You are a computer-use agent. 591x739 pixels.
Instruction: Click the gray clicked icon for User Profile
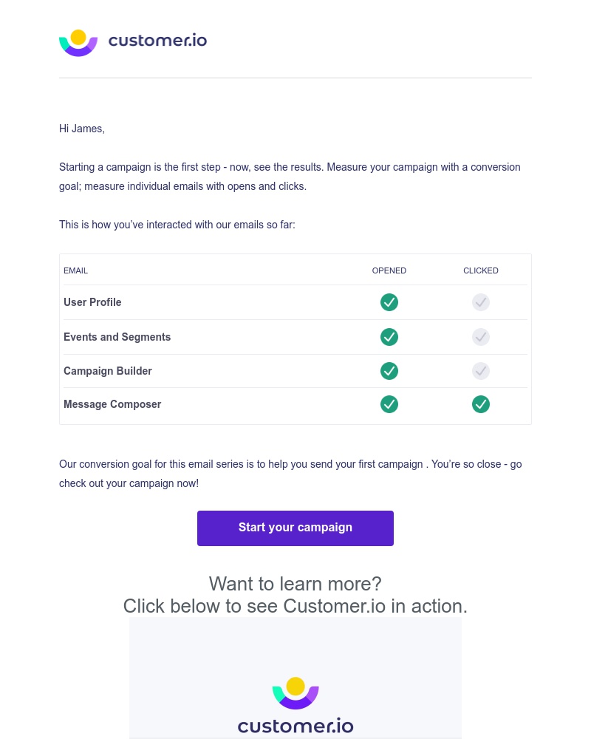click(x=481, y=302)
